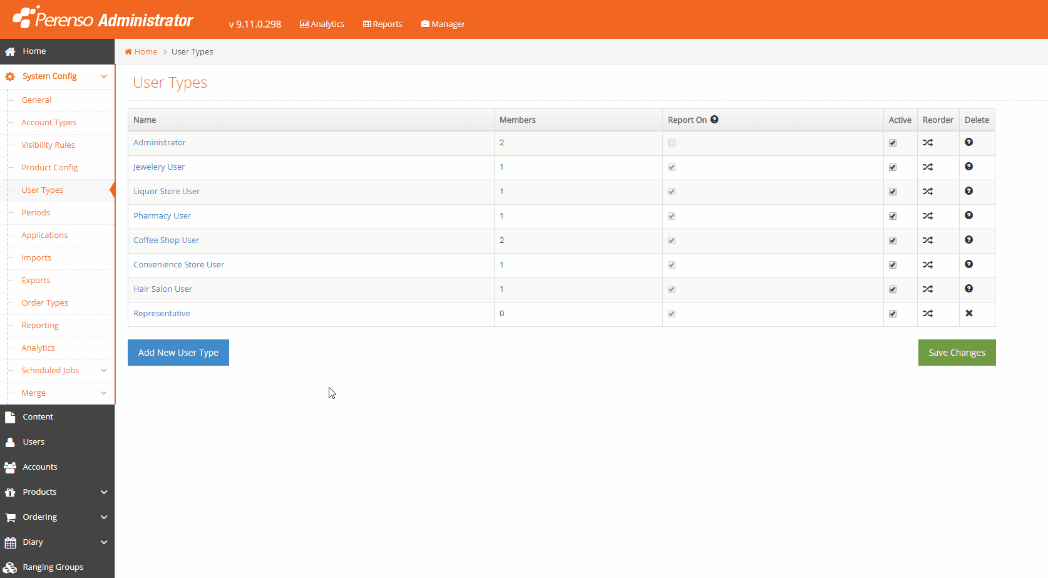Toggle Active checkbox for Coffee Shop User

(x=893, y=240)
